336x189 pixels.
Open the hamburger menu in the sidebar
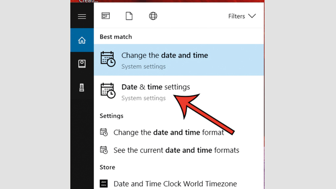(82, 16)
